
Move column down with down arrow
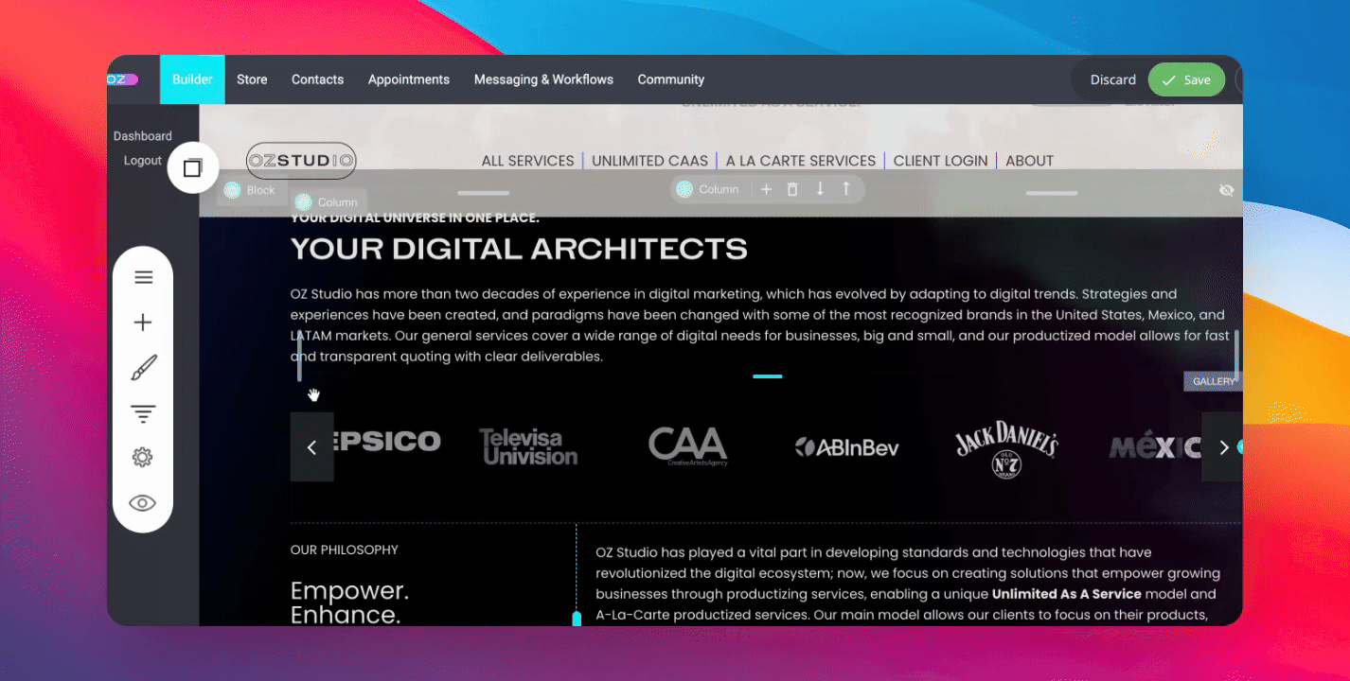pyautogui.click(x=820, y=189)
